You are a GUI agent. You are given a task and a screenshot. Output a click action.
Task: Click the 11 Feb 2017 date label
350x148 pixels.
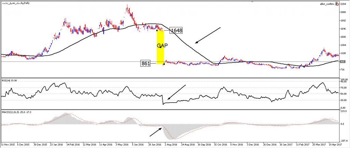302,144
